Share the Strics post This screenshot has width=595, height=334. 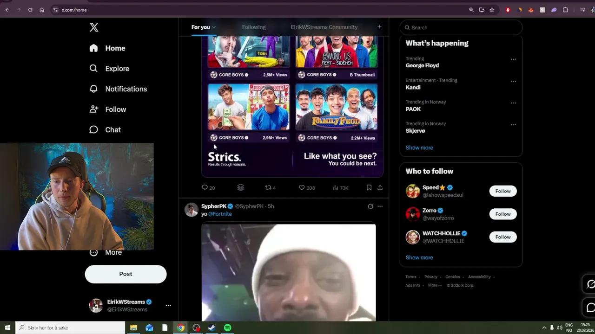[x=380, y=187]
